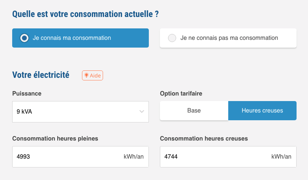Click the "Votre électricité" section heading
This screenshot has height=180, width=308.
[41, 75]
